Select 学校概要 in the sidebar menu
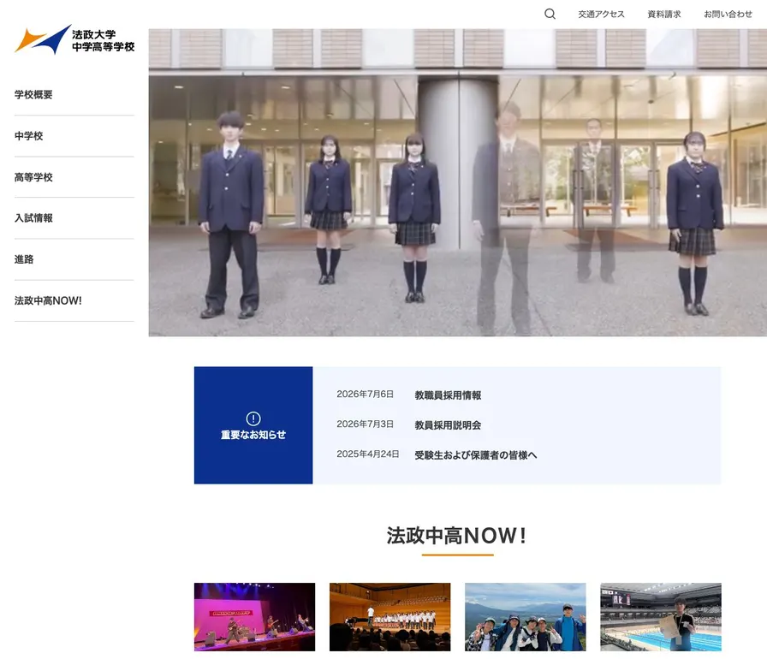The height and width of the screenshot is (659, 767). [x=33, y=95]
